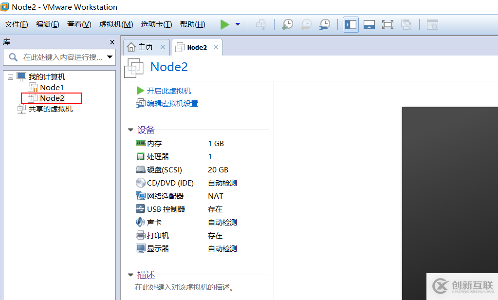This screenshot has width=498, height=300.
Task: Open the 文件(F) menu
Action: [17, 24]
